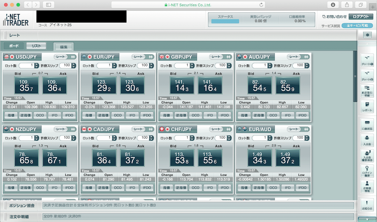Click the OCO button on CAD/JPY card

(118, 188)
